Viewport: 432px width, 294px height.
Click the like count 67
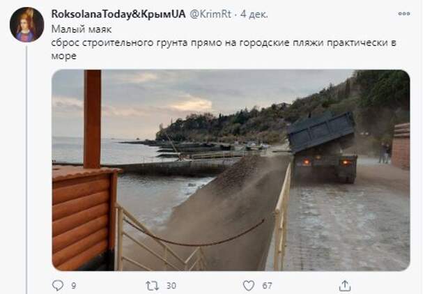267,286
